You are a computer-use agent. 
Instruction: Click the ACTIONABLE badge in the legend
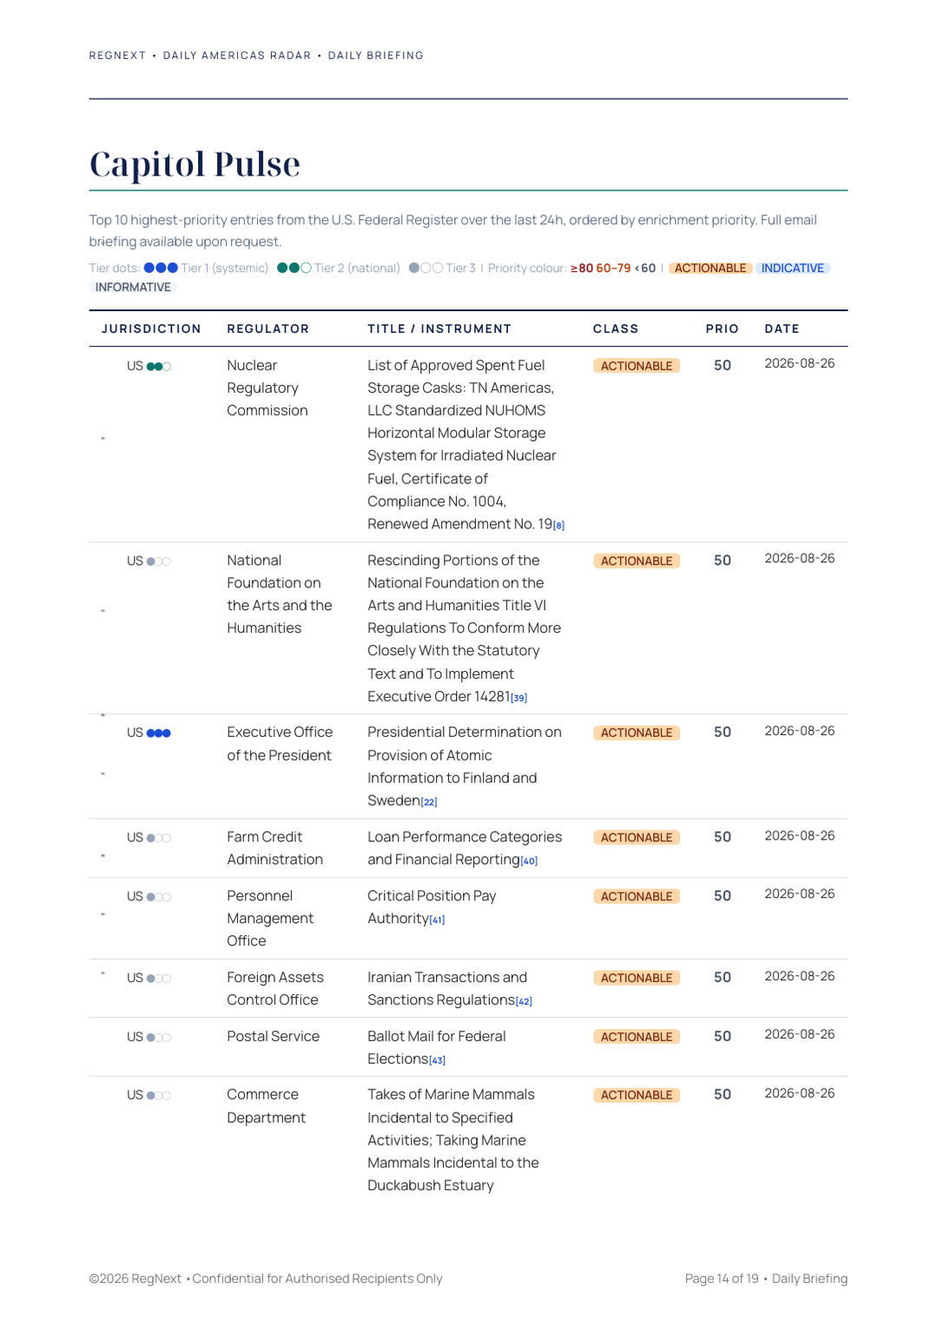click(x=710, y=268)
